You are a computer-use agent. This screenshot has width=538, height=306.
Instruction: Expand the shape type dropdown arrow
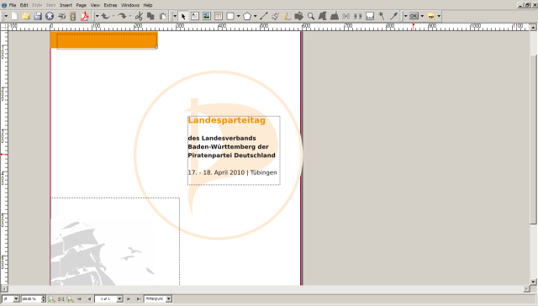coord(238,16)
